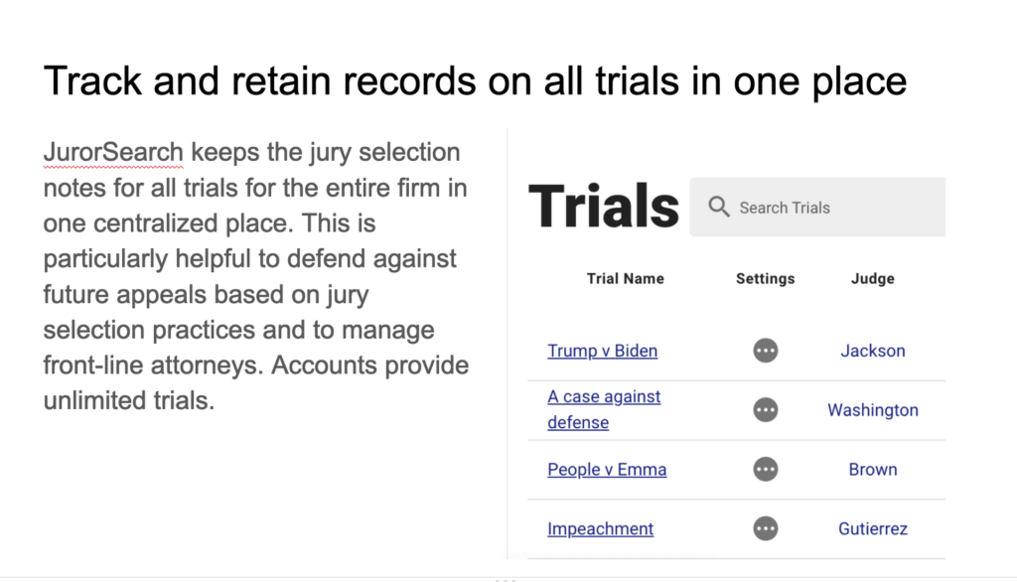Select judge Brown
Screen dimensions: 1017x582
point(873,469)
